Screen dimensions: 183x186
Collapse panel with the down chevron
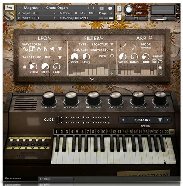click(92, 79)
